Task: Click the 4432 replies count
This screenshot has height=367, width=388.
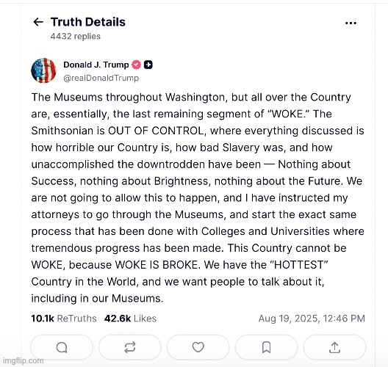Action: pyautogui.click(x=76, y=36)
